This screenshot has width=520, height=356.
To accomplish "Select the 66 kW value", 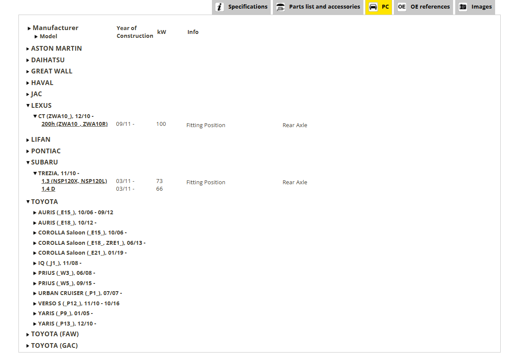I will tap(160, 189).
